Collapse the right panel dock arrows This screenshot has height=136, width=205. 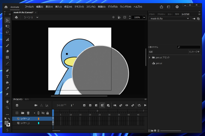[199, 12]
